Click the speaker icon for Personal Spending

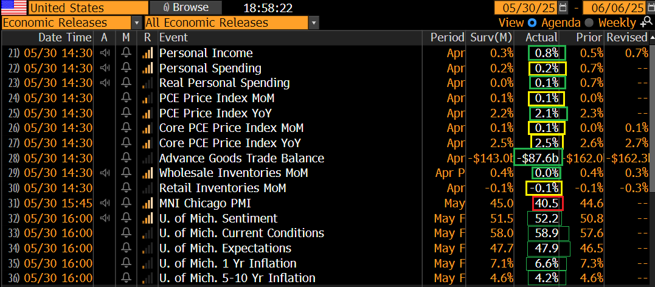105,68
